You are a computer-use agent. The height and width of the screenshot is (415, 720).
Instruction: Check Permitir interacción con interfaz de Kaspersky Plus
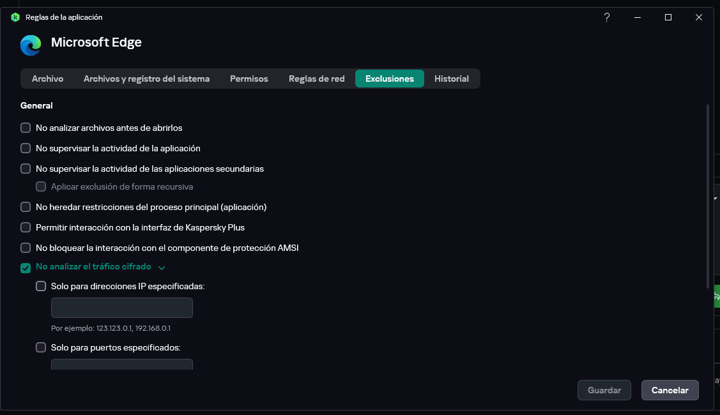coord(26,227)
